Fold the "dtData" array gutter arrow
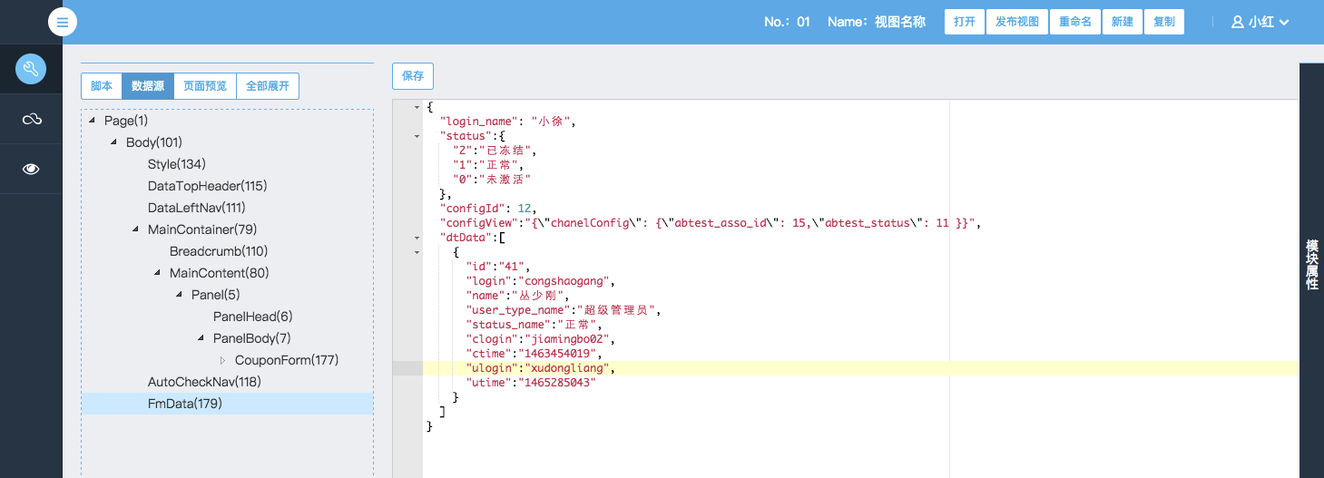 417,238
